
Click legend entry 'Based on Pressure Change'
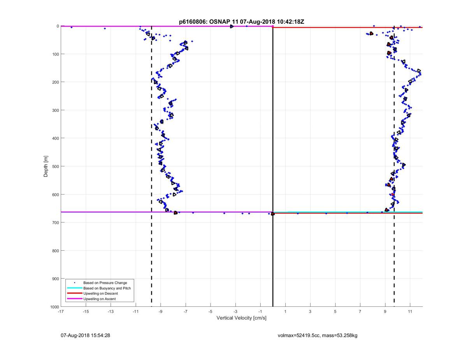coord(105,282)
